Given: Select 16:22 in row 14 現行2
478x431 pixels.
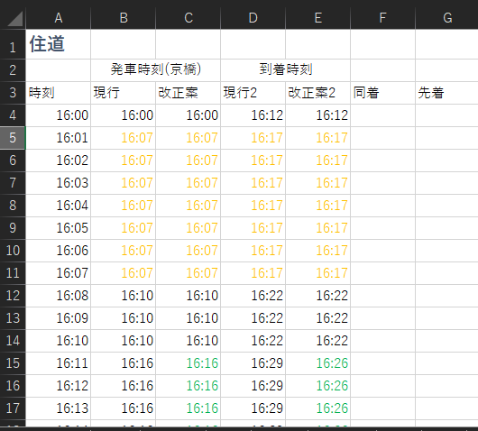Looking at the screenshot, I should pyautogui.click(x=253, y=341).
